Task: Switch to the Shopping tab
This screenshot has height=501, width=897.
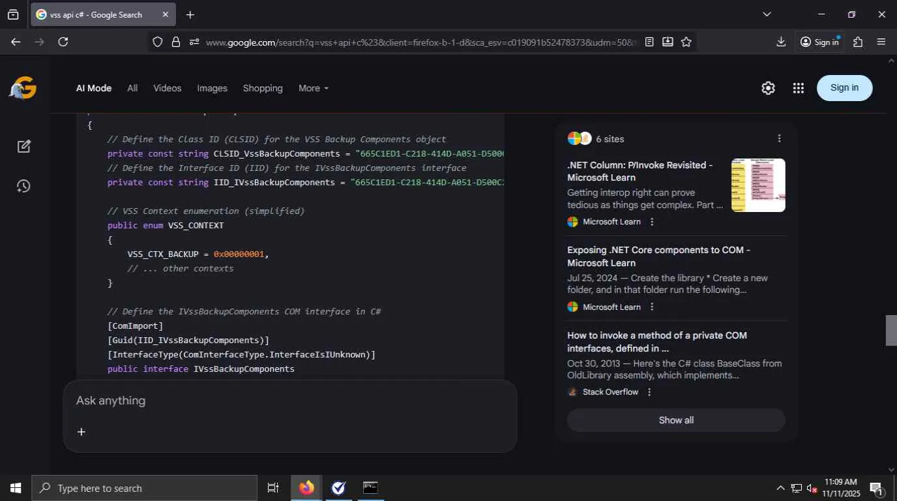Action: [263, 88]
